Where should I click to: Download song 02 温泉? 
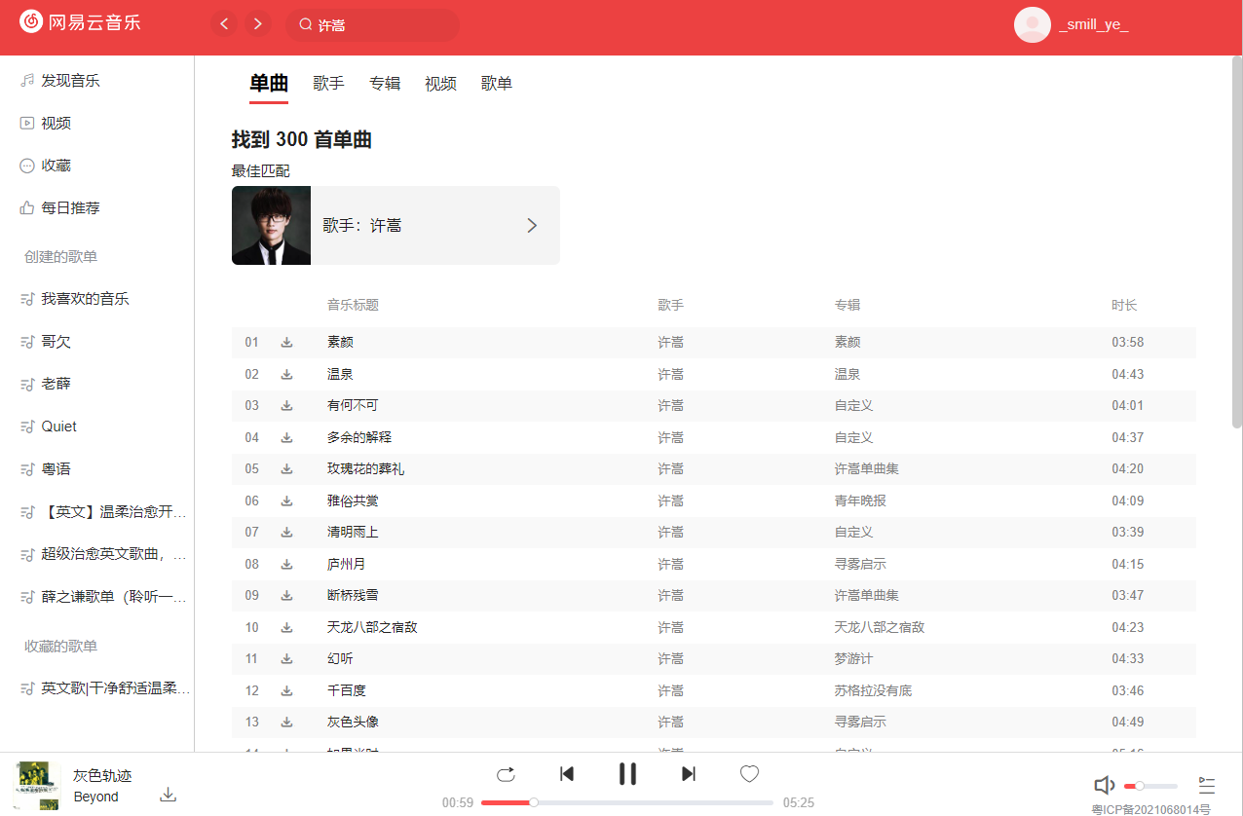pos(286,374)
